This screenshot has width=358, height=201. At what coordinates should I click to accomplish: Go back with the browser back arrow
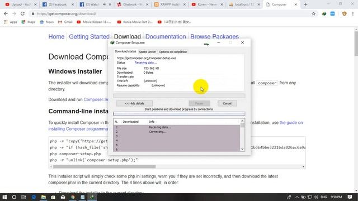(6, 13)
